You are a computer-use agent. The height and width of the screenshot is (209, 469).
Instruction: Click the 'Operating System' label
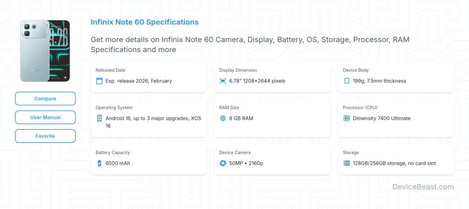pyautogui.click(x=114, y=108)
